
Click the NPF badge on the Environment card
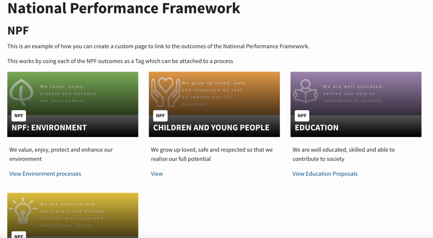tap(19, 115)
